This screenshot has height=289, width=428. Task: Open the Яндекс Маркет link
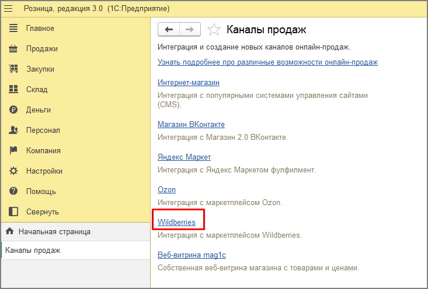184,157
